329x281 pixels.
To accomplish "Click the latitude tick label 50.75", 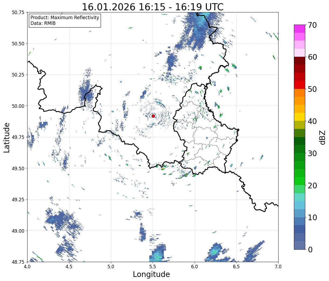I will pyautogui.click(x=18, y=12).
